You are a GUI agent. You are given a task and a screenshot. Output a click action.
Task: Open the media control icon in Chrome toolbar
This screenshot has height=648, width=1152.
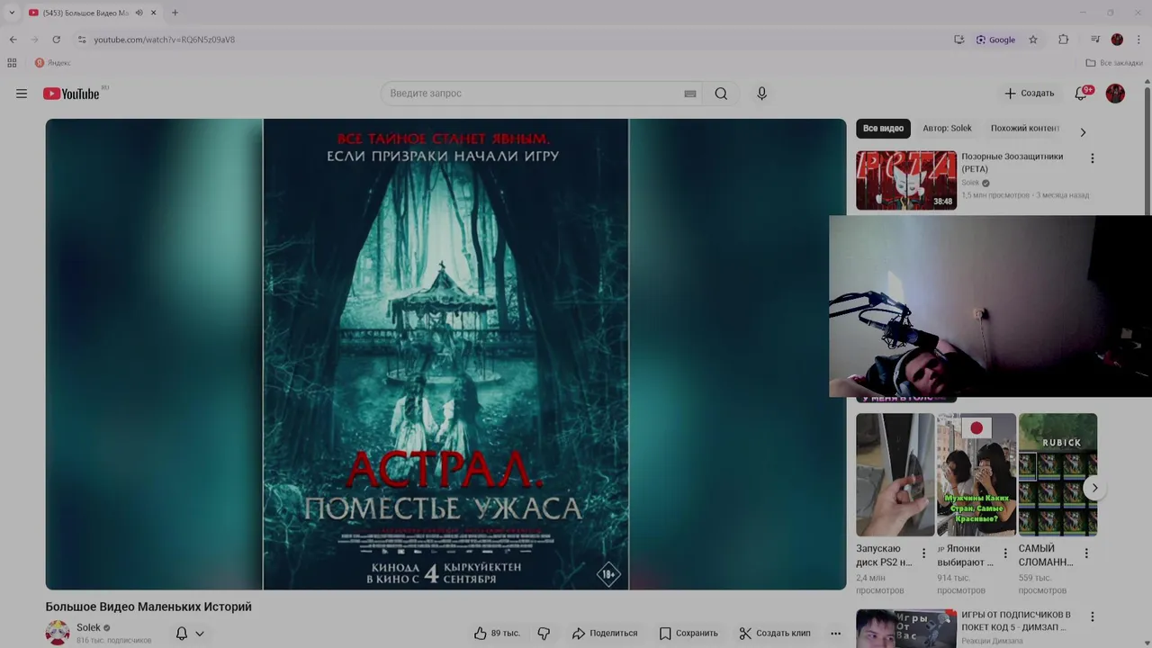pos(1095,40)
